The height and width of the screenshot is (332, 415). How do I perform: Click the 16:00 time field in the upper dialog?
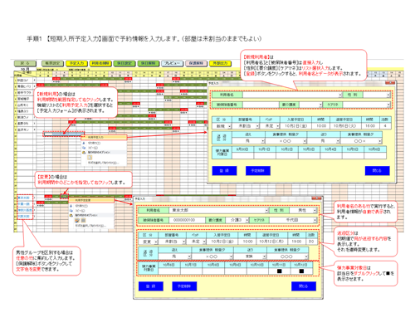370,126
